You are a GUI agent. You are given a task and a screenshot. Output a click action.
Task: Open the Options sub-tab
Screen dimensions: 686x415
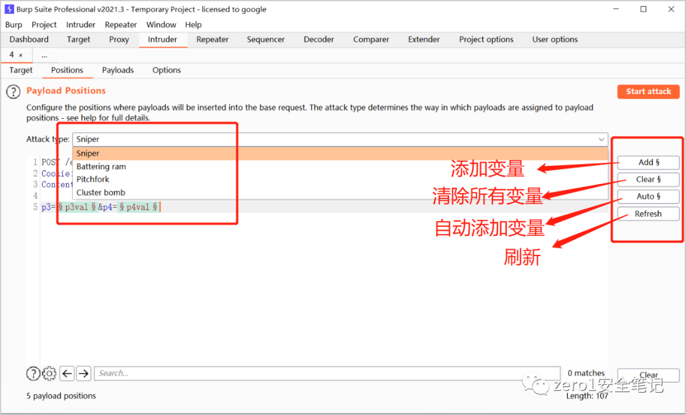166,70
